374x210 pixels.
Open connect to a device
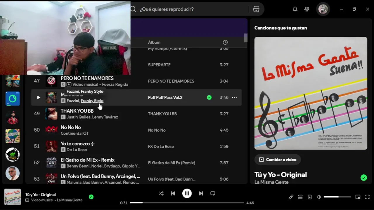click(310, 197)
